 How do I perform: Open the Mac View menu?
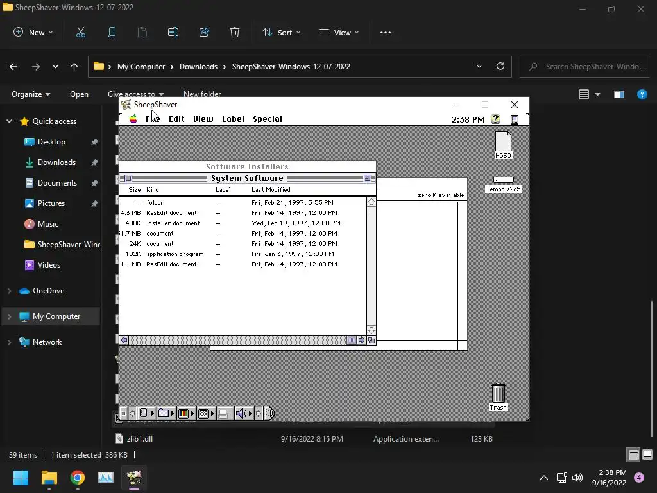pyautogui.click(x=203, y=119)
